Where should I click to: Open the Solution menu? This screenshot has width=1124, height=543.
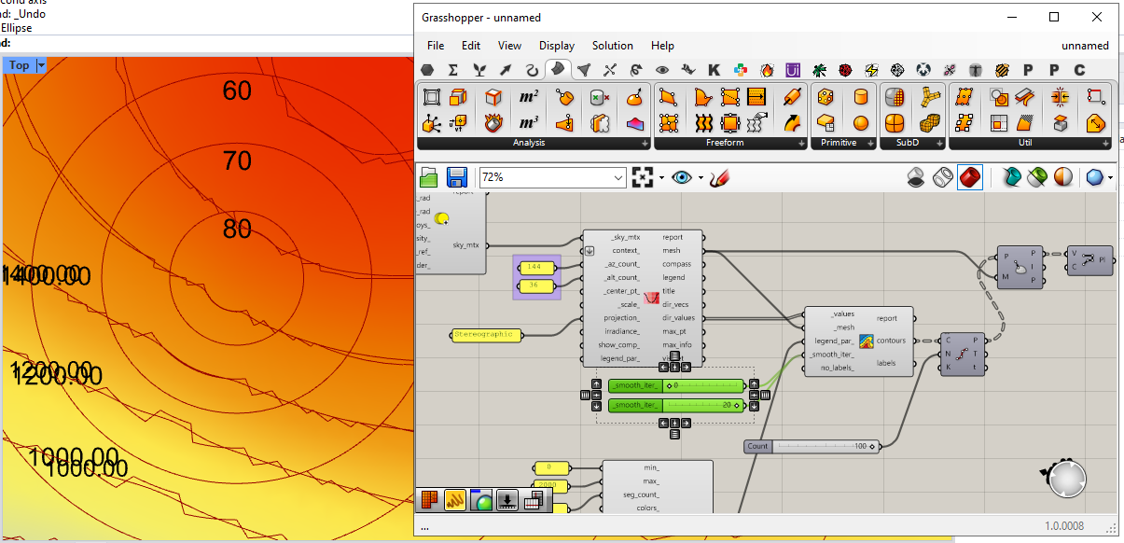612,45
